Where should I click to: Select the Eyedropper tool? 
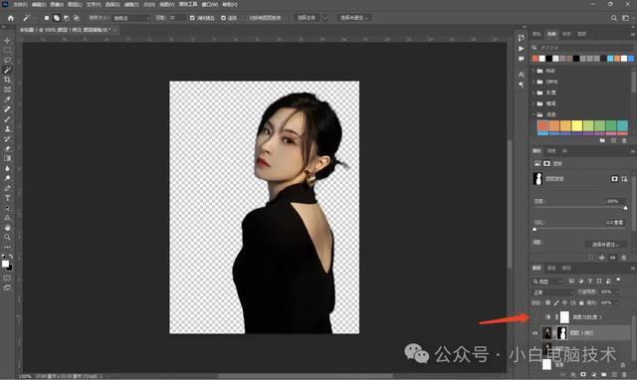point(7,99)
